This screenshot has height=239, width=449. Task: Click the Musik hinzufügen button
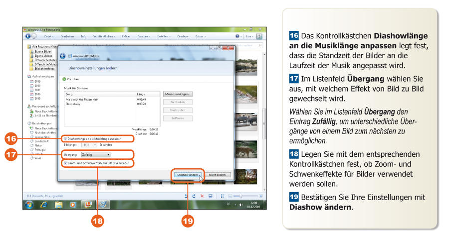tap(177, 94)
